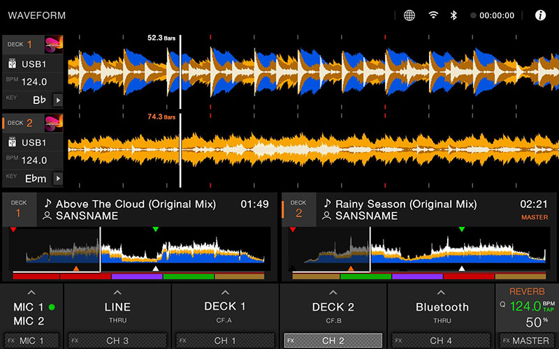Click the music note icon for Rainy Season
The image size is (559, 349).
326,205
